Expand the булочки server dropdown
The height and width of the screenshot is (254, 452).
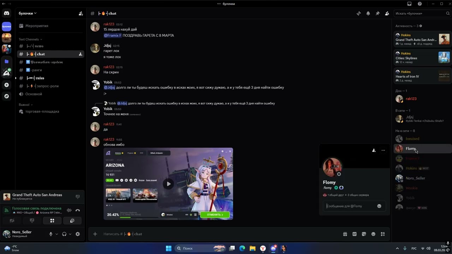pyautogui.click(x=28, y=13)
